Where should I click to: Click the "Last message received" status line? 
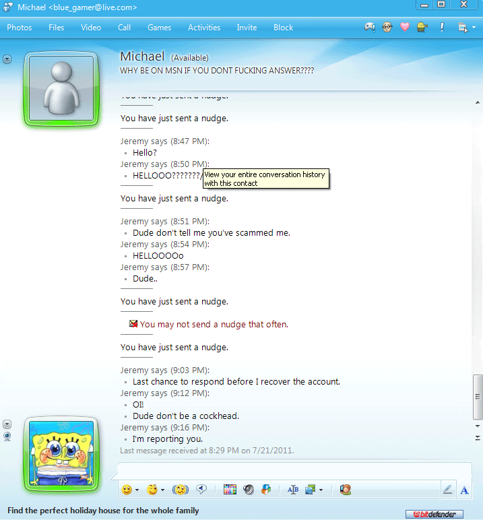[x=207, y=451]
